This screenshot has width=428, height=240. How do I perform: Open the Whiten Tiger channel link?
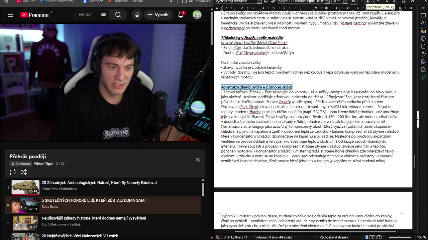pyautogui.click(x=43, y=164)
